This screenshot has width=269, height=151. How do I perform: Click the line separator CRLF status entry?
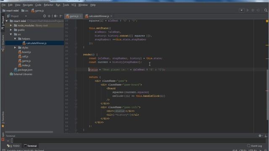pos(243,150)
